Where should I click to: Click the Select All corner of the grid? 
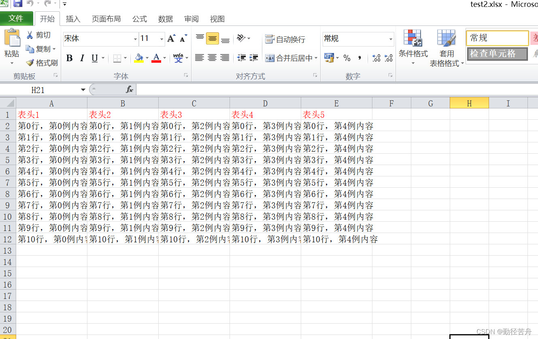pyautogui.click(x=8, y=103)
